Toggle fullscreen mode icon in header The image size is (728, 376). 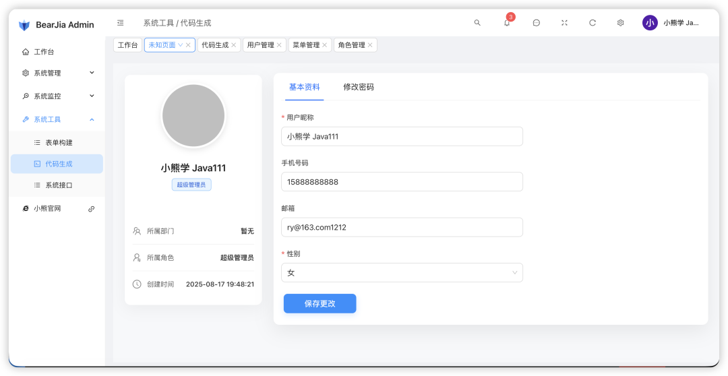564,23
